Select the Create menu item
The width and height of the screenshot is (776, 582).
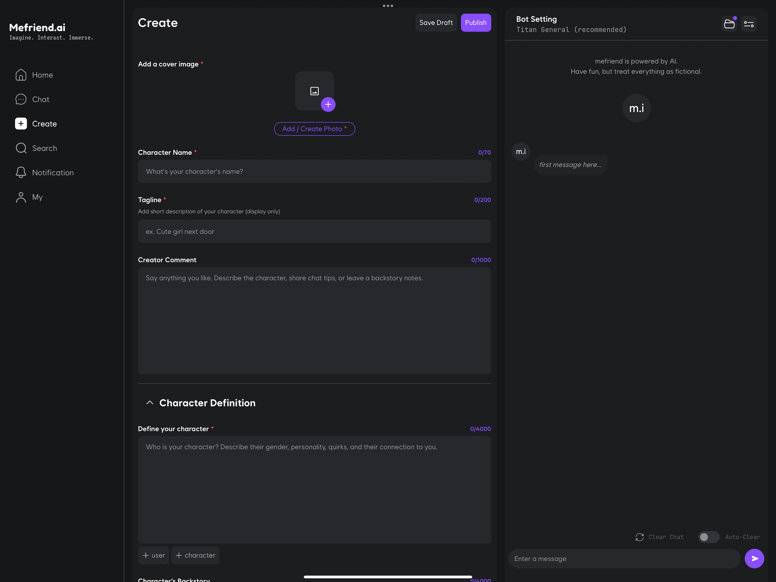(x=44, y=124)
